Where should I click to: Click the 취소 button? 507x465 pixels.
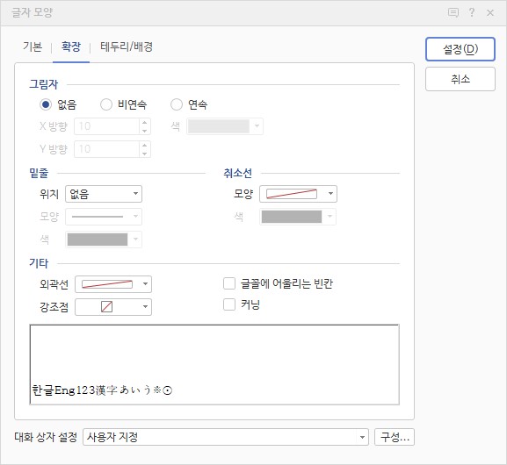pyautogui.click(x=460, y=79)
